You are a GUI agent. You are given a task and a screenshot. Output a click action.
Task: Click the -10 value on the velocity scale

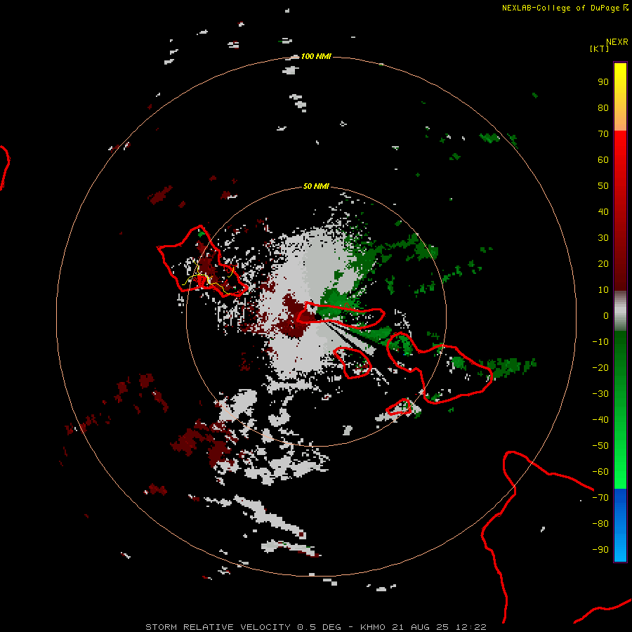600,342
